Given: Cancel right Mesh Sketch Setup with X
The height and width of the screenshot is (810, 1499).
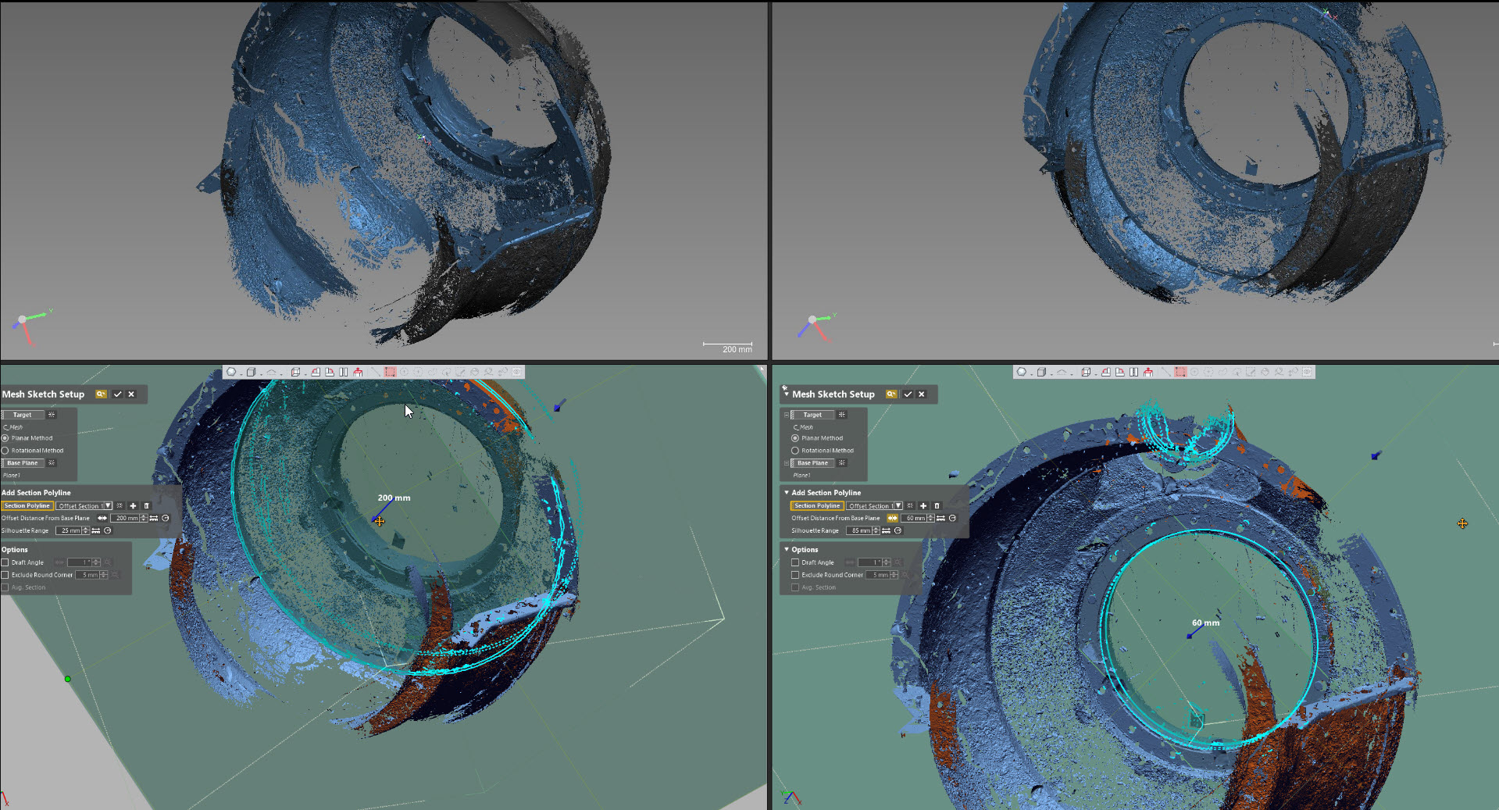Looking at the screenshot, I should [x=922, y=394].
